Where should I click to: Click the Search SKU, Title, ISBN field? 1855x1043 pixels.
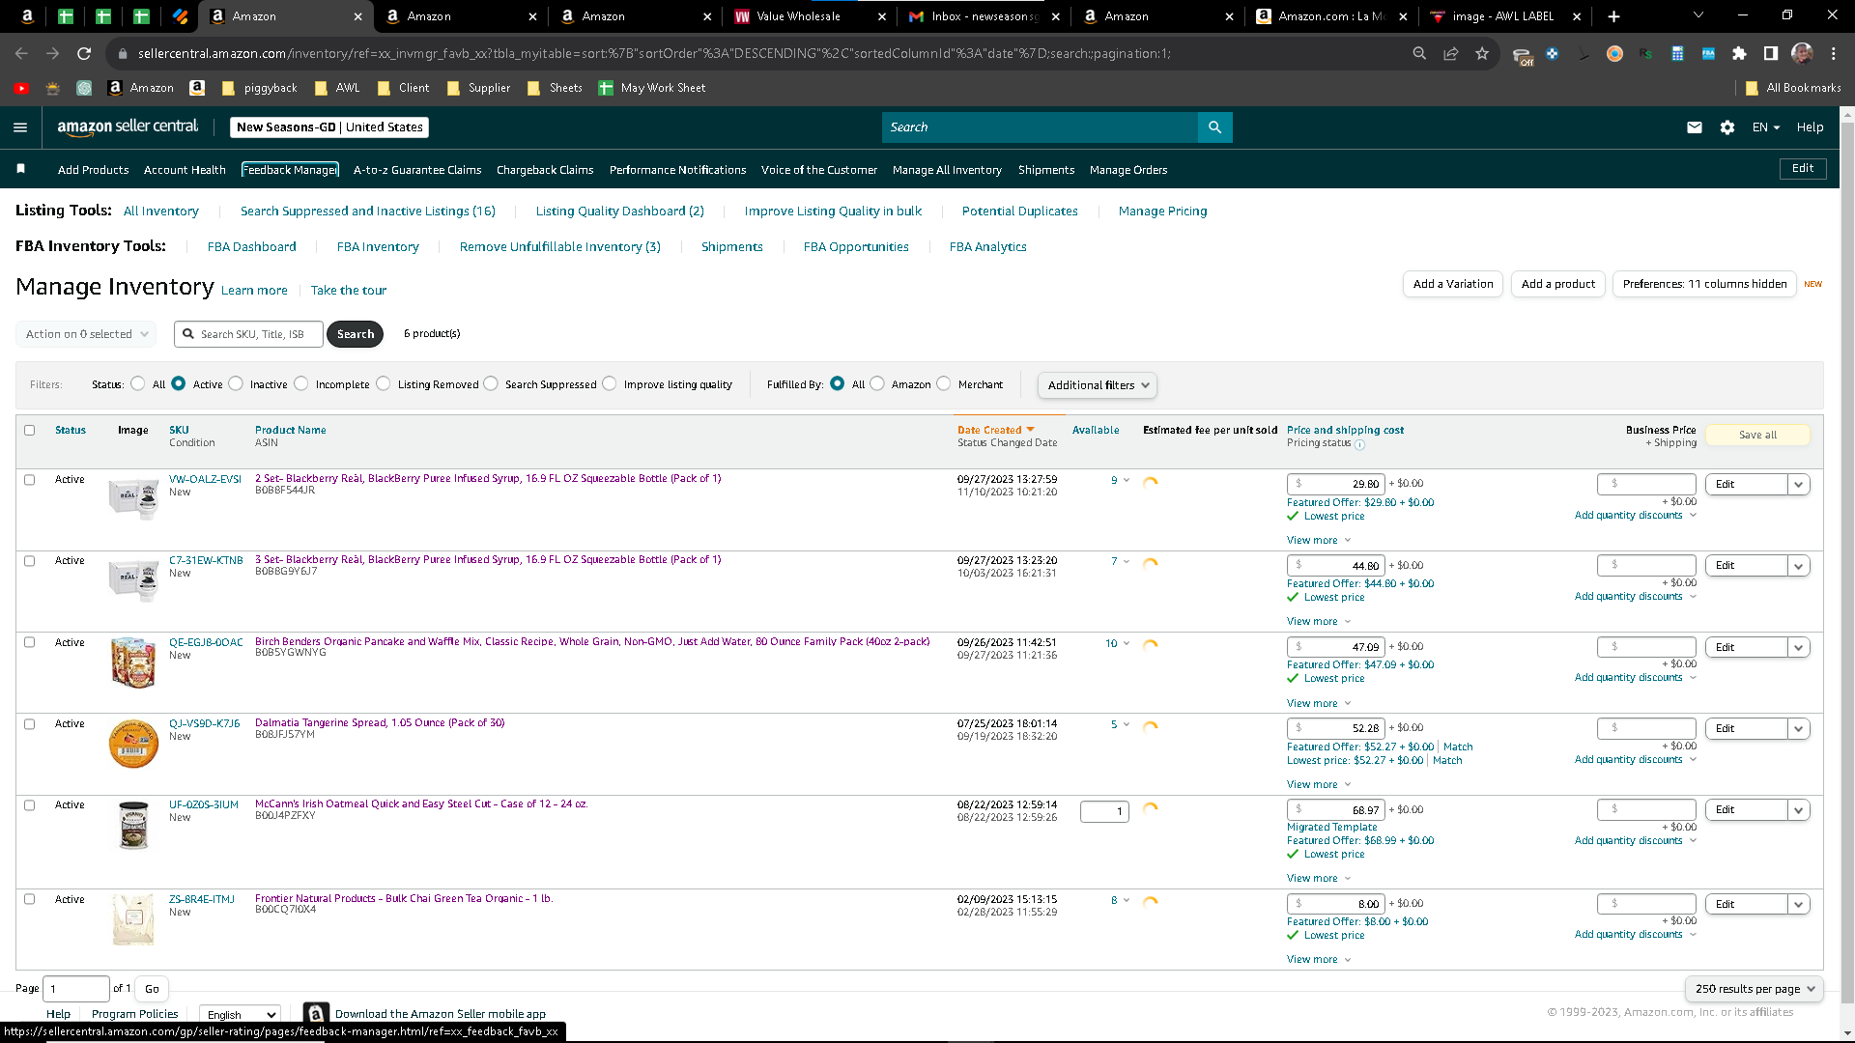(248, 334)
